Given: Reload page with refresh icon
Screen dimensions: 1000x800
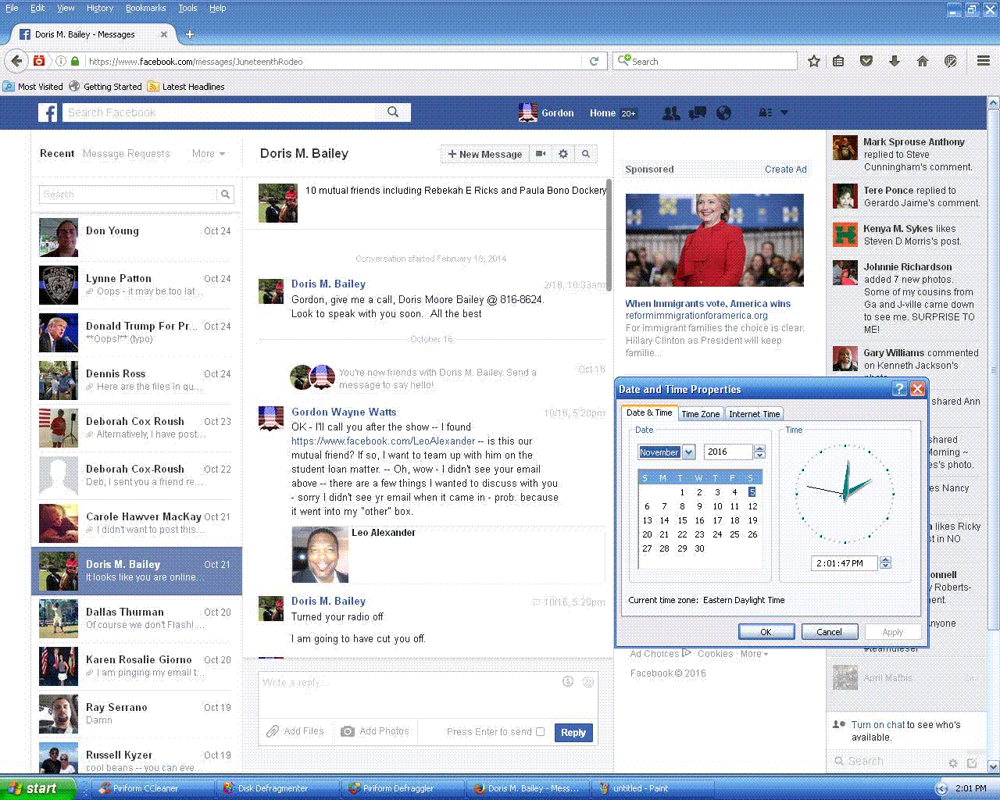Looking at the screenshot, I should click(594, 61).
